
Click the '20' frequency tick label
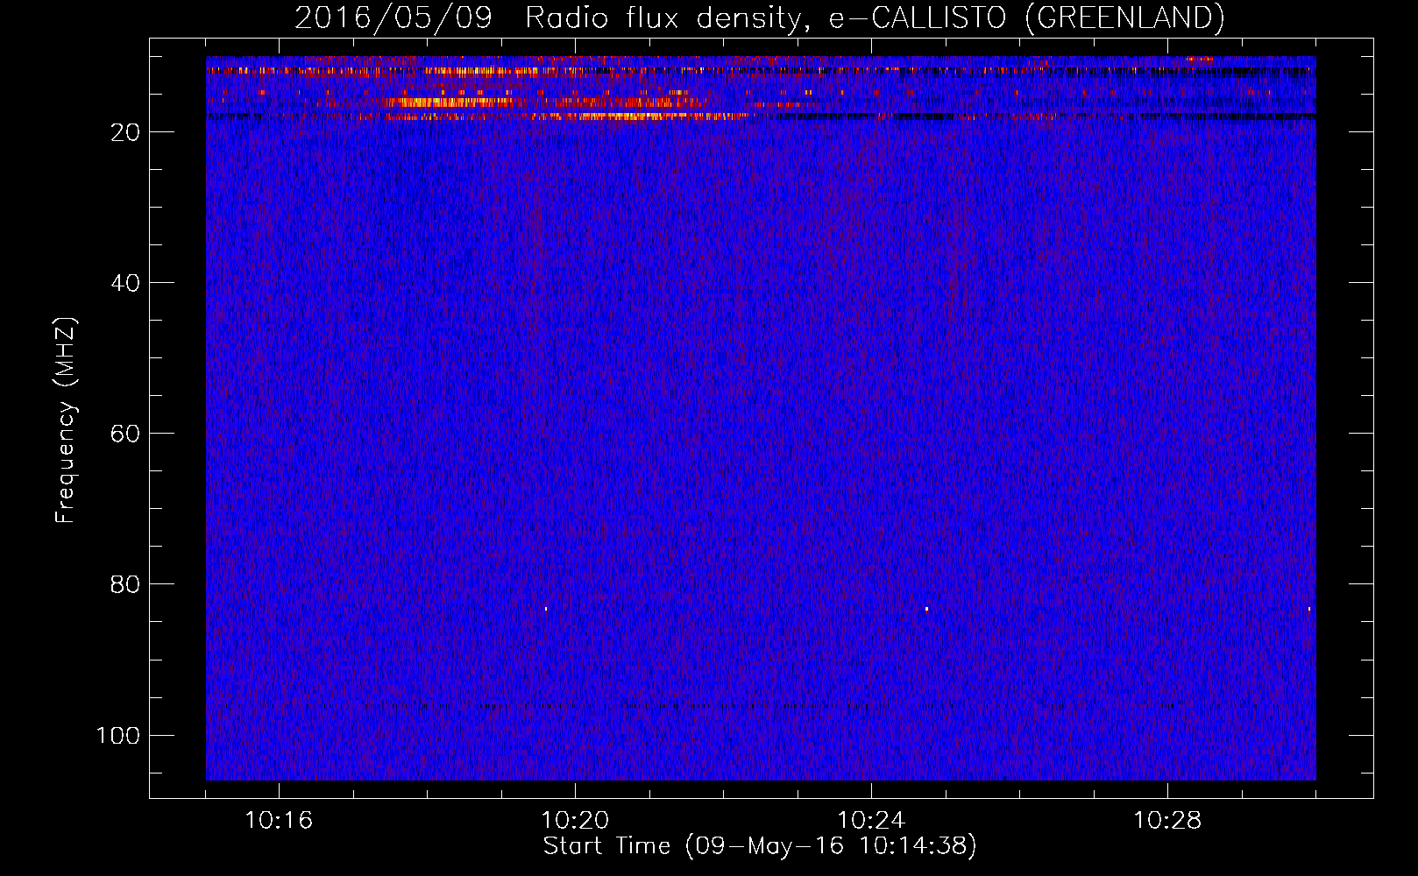click(126, 132)
